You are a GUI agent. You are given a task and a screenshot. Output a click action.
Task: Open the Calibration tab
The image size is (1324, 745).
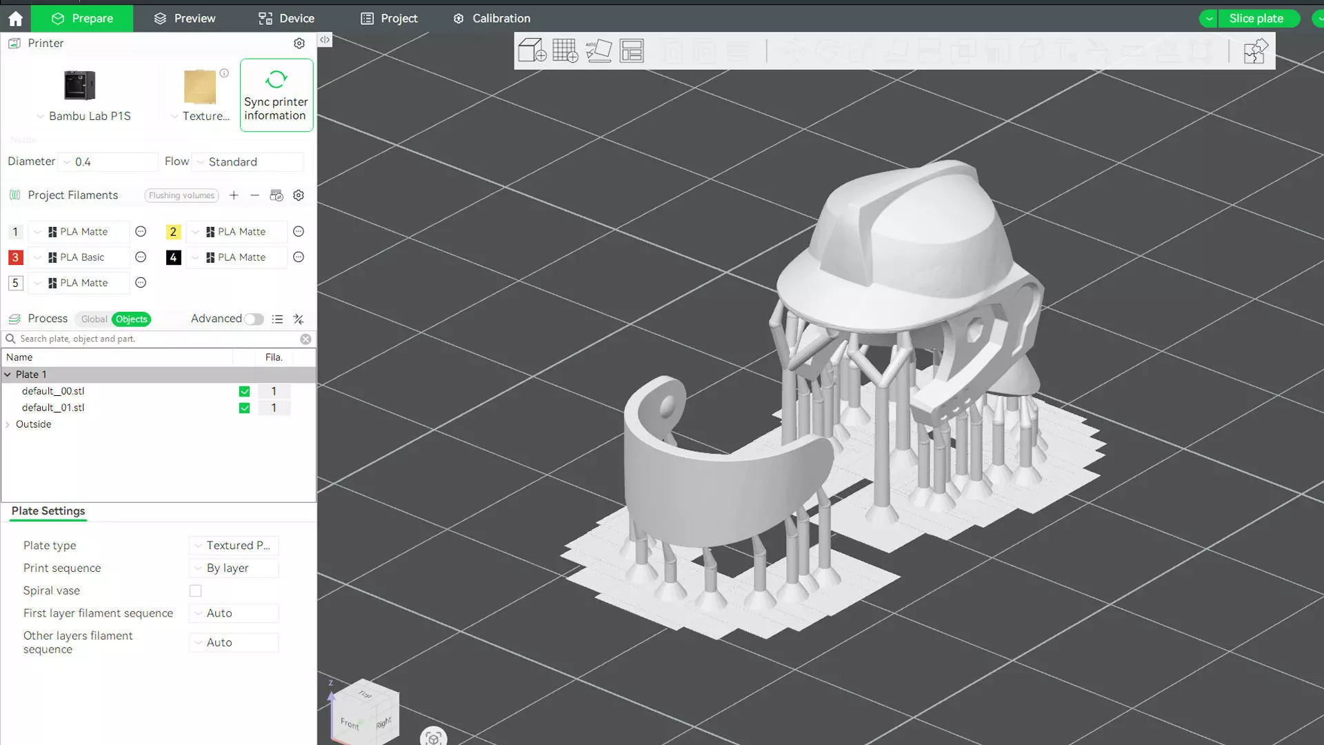(492, 19)
